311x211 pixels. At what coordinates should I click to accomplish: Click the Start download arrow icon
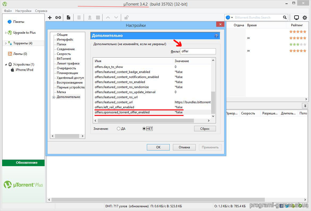[x=90, y=18]
